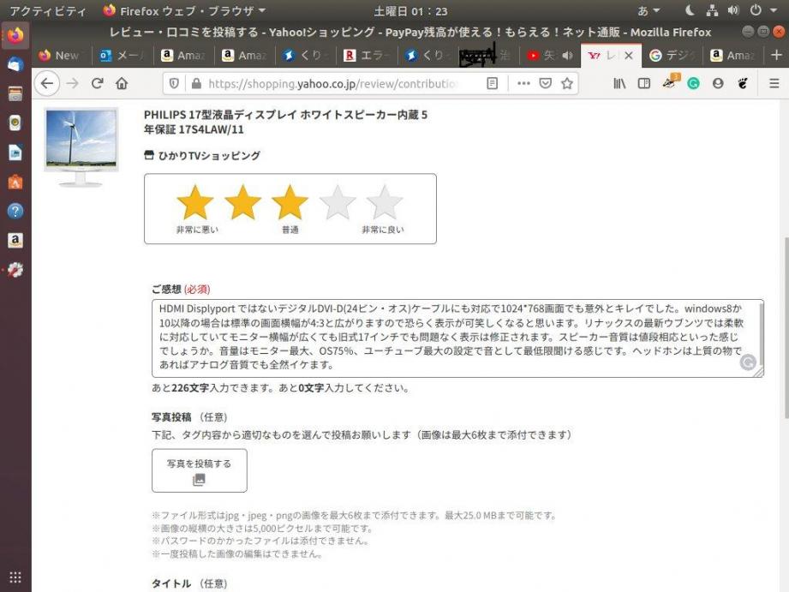Click 写真を投稿する upload photo button
The image size is (789, 592).
tap(200, 470)
